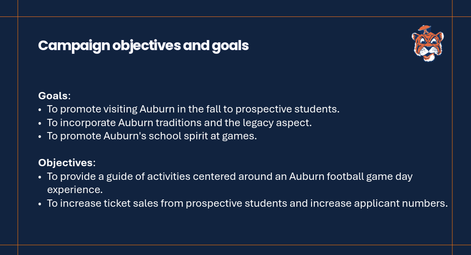Click the bullet point before "To promote visiting Auburn"
The width and height of the screenshot is (471, 255).
click(41, 110)
